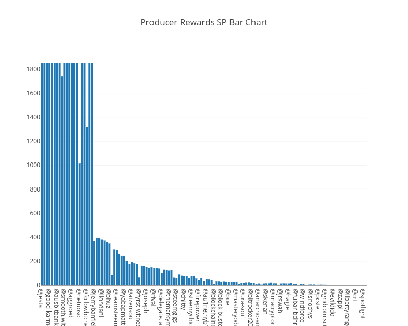The width and height of the screenshot is (408, 326).
Task: Click the @imacryptor x-axis label
Action: click(x=273, y=307)
